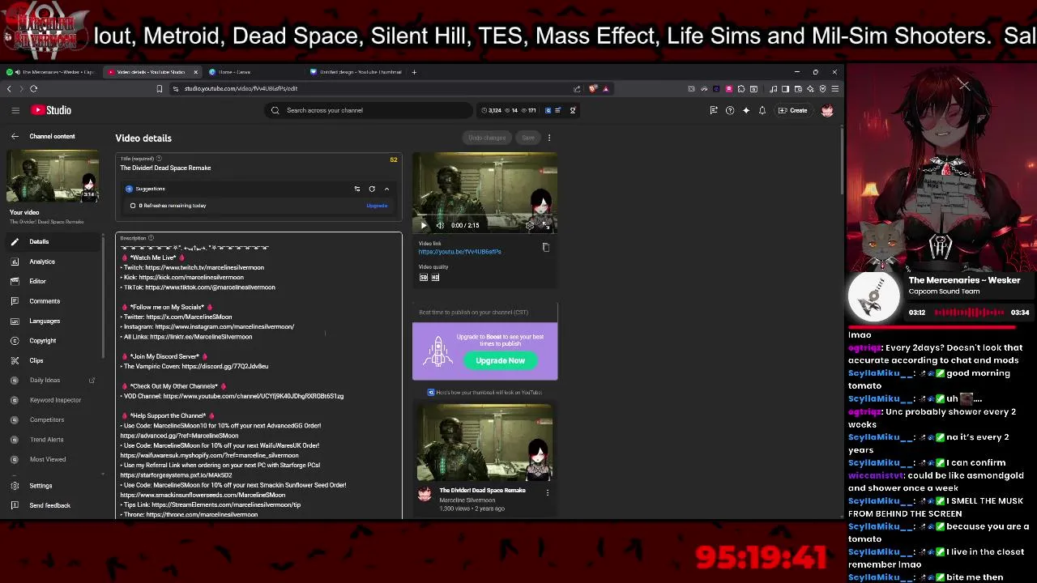Refresh the title suggestions
The width and height of the screenshot is (1037, 583).
(x=372, y=189)
